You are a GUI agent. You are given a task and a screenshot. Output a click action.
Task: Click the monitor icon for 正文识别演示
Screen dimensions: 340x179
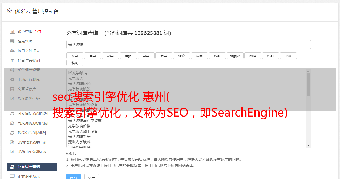click(x=12, y=176)
